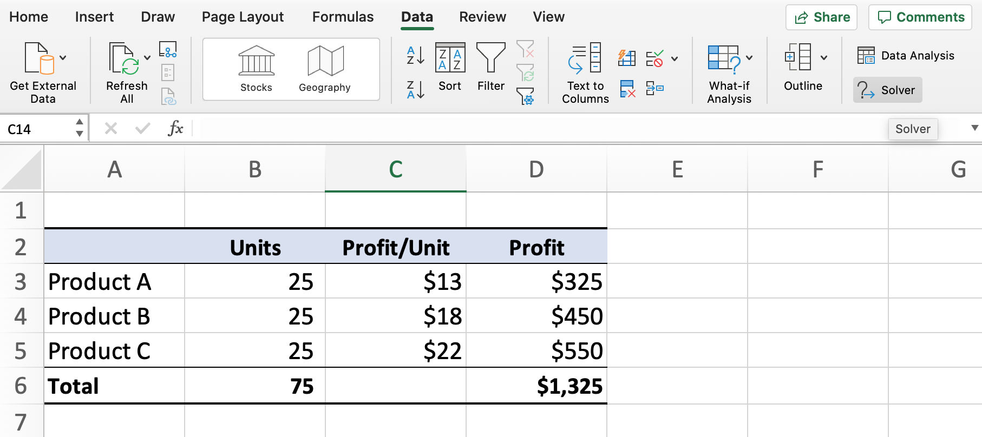Expand the Refresh All dropdown arrow
982x437 pixels.
[x=147, y=58]
